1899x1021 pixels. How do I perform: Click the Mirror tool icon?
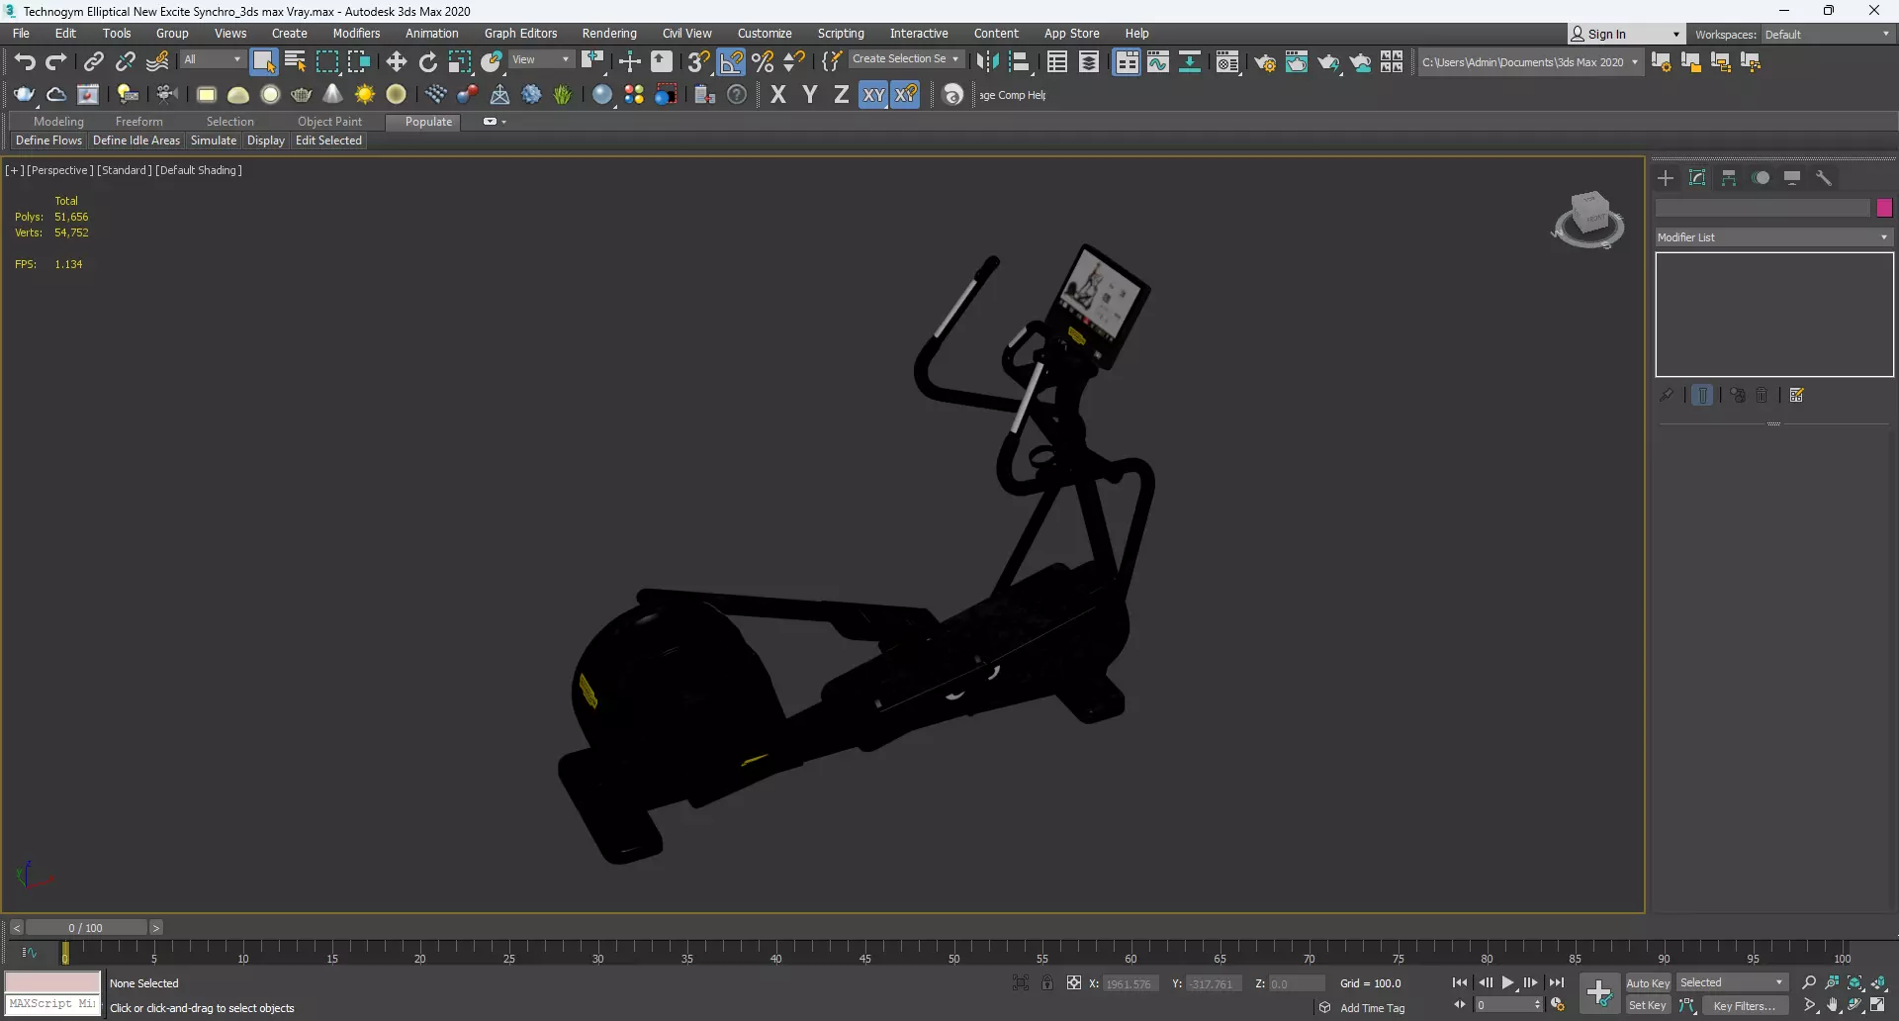tap(987, 61)
